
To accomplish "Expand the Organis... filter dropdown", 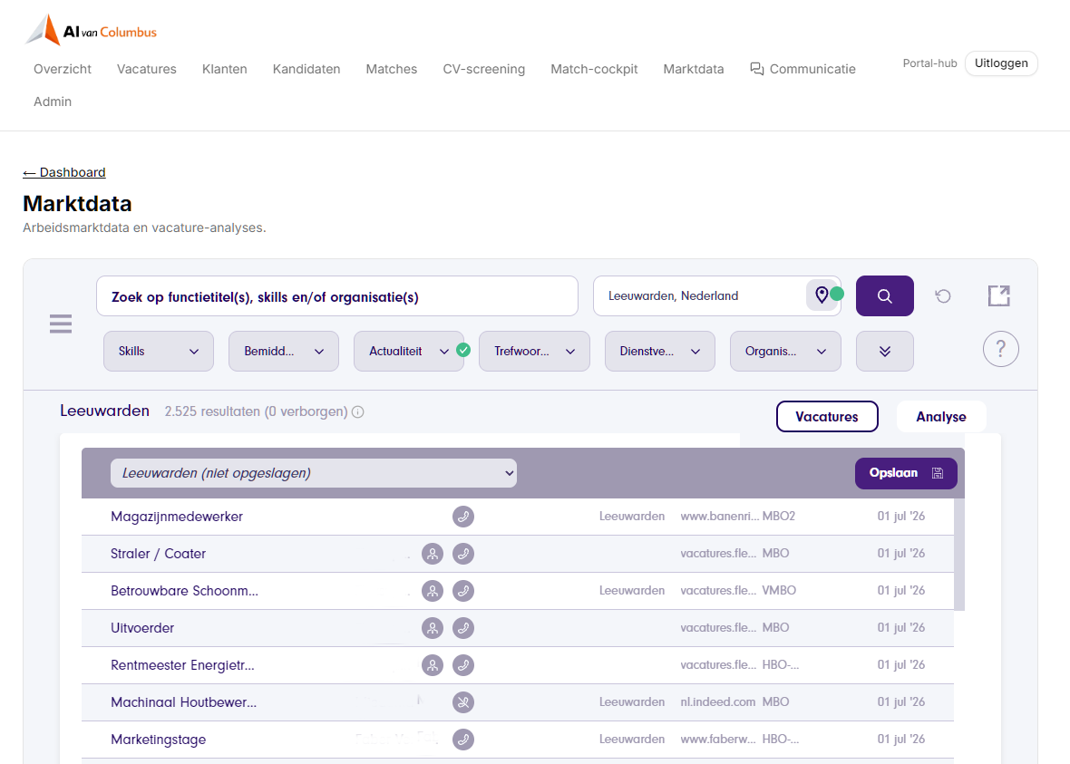I will coord(785,352).
